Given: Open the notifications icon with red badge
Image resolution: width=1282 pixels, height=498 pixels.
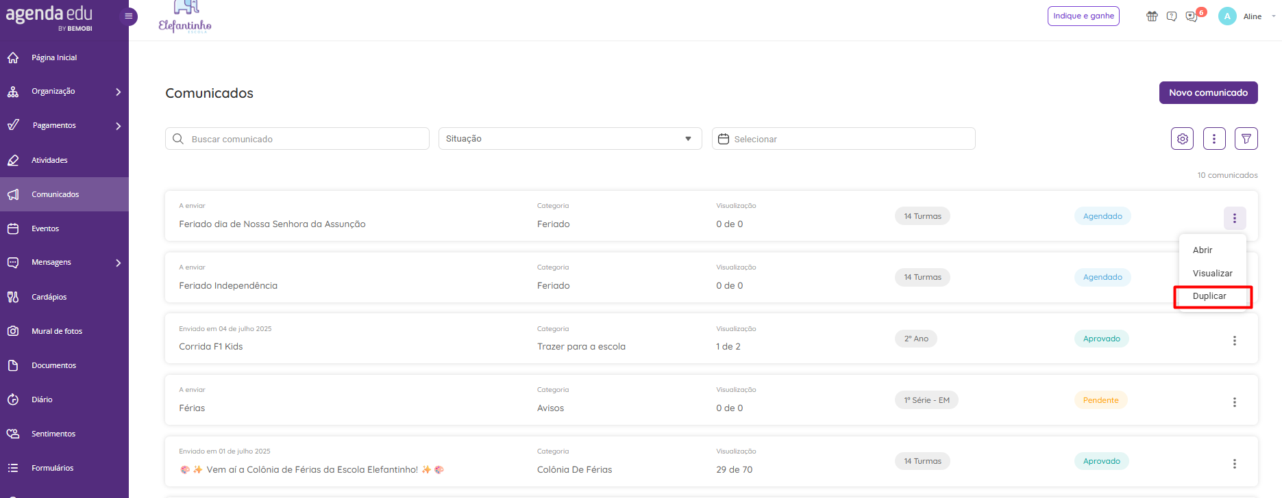Looking at the screenshot, I should coord(1193,16).
